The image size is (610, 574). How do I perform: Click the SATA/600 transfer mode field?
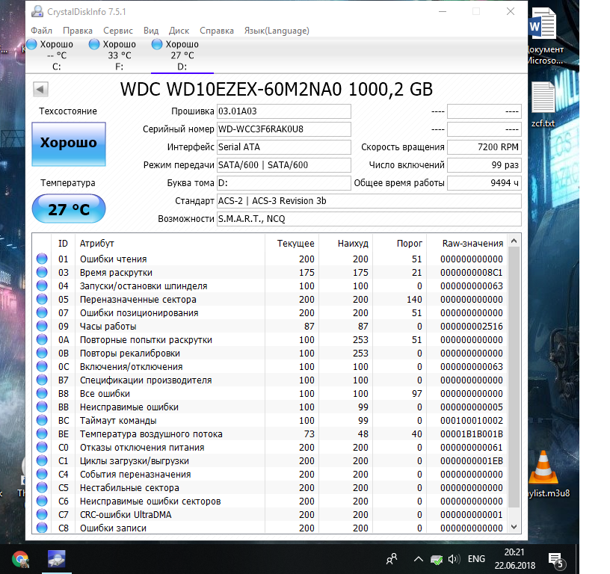[x=283, y=165]
